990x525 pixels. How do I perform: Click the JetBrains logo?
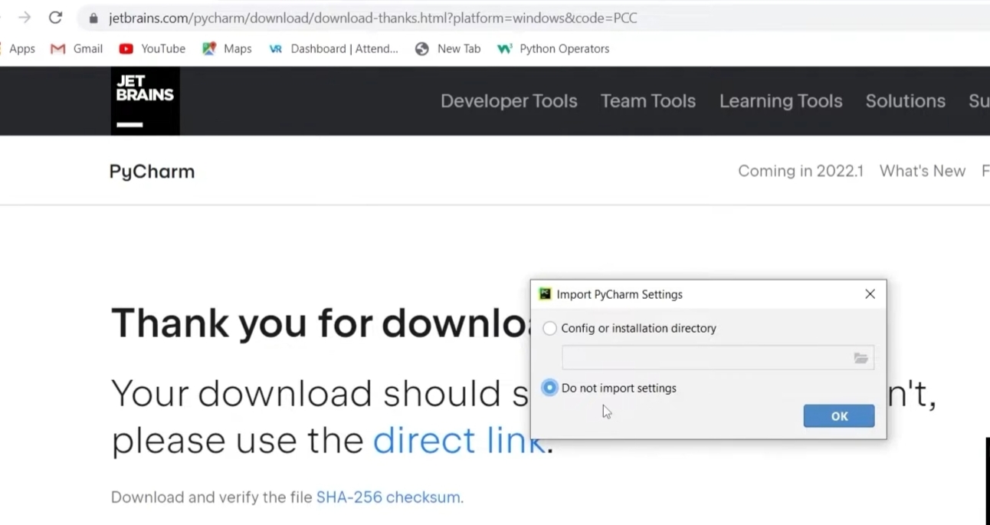coord(145,101)
